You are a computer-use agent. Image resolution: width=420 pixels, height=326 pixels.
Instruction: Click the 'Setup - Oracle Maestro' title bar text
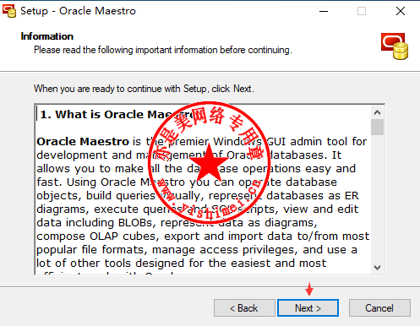(78, 11)
